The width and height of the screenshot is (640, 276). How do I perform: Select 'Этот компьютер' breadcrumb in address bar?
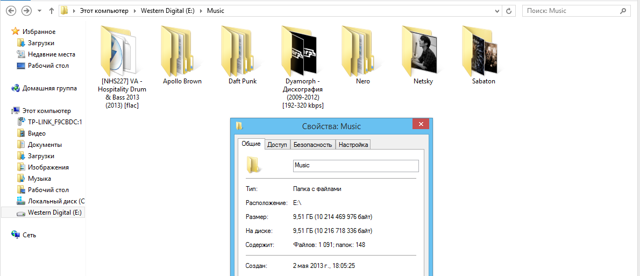pyautogui.click(x=105, y=11)
